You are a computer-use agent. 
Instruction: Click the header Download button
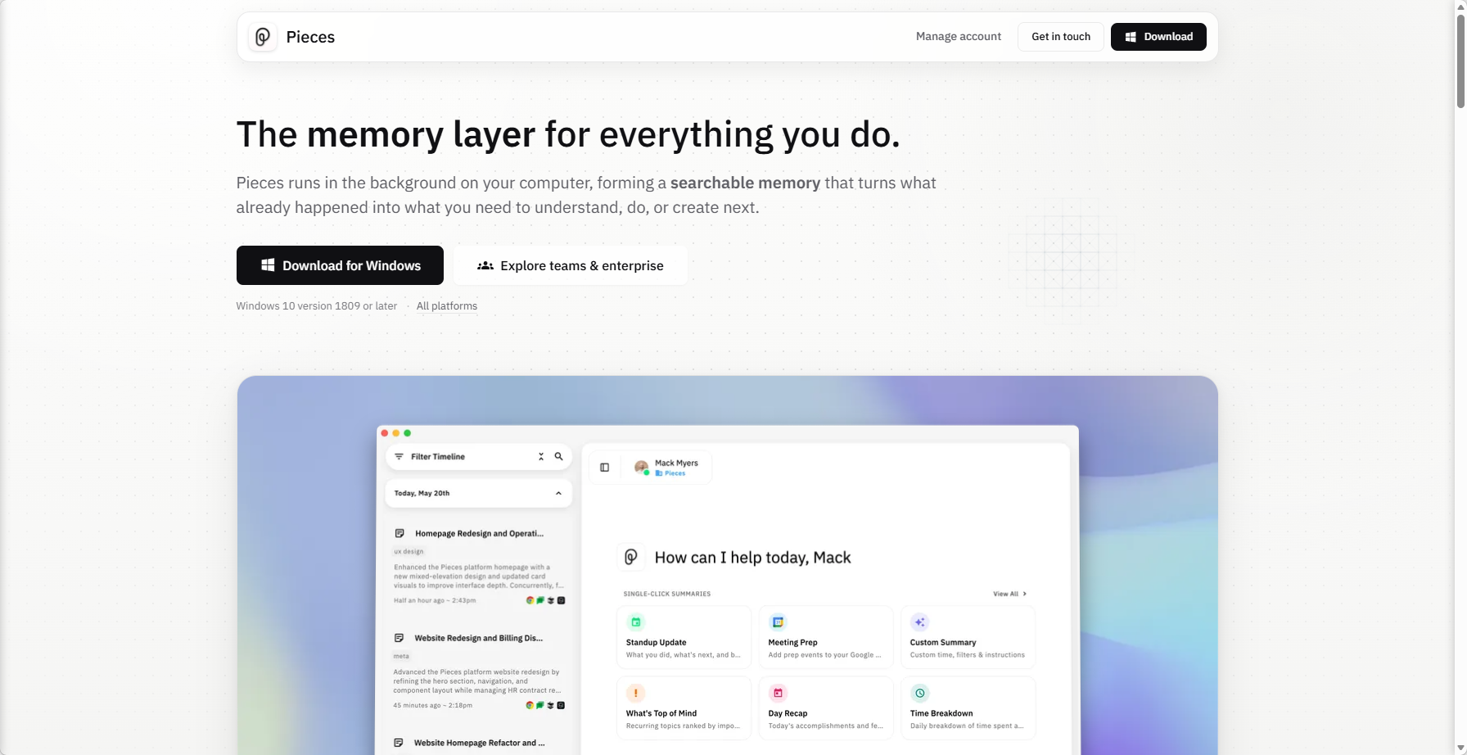click(1158, 37)
